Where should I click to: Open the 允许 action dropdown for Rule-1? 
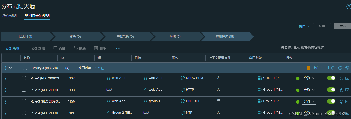click(x=309, y=78)
